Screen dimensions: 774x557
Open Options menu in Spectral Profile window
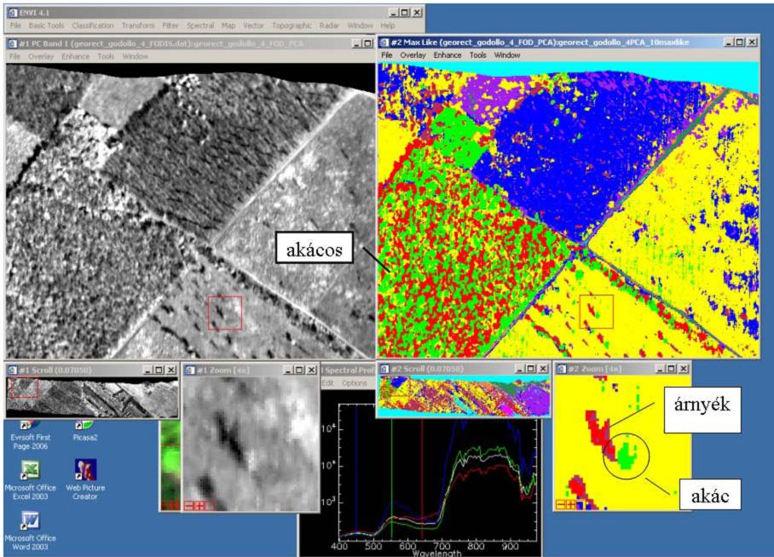[354, 383]
